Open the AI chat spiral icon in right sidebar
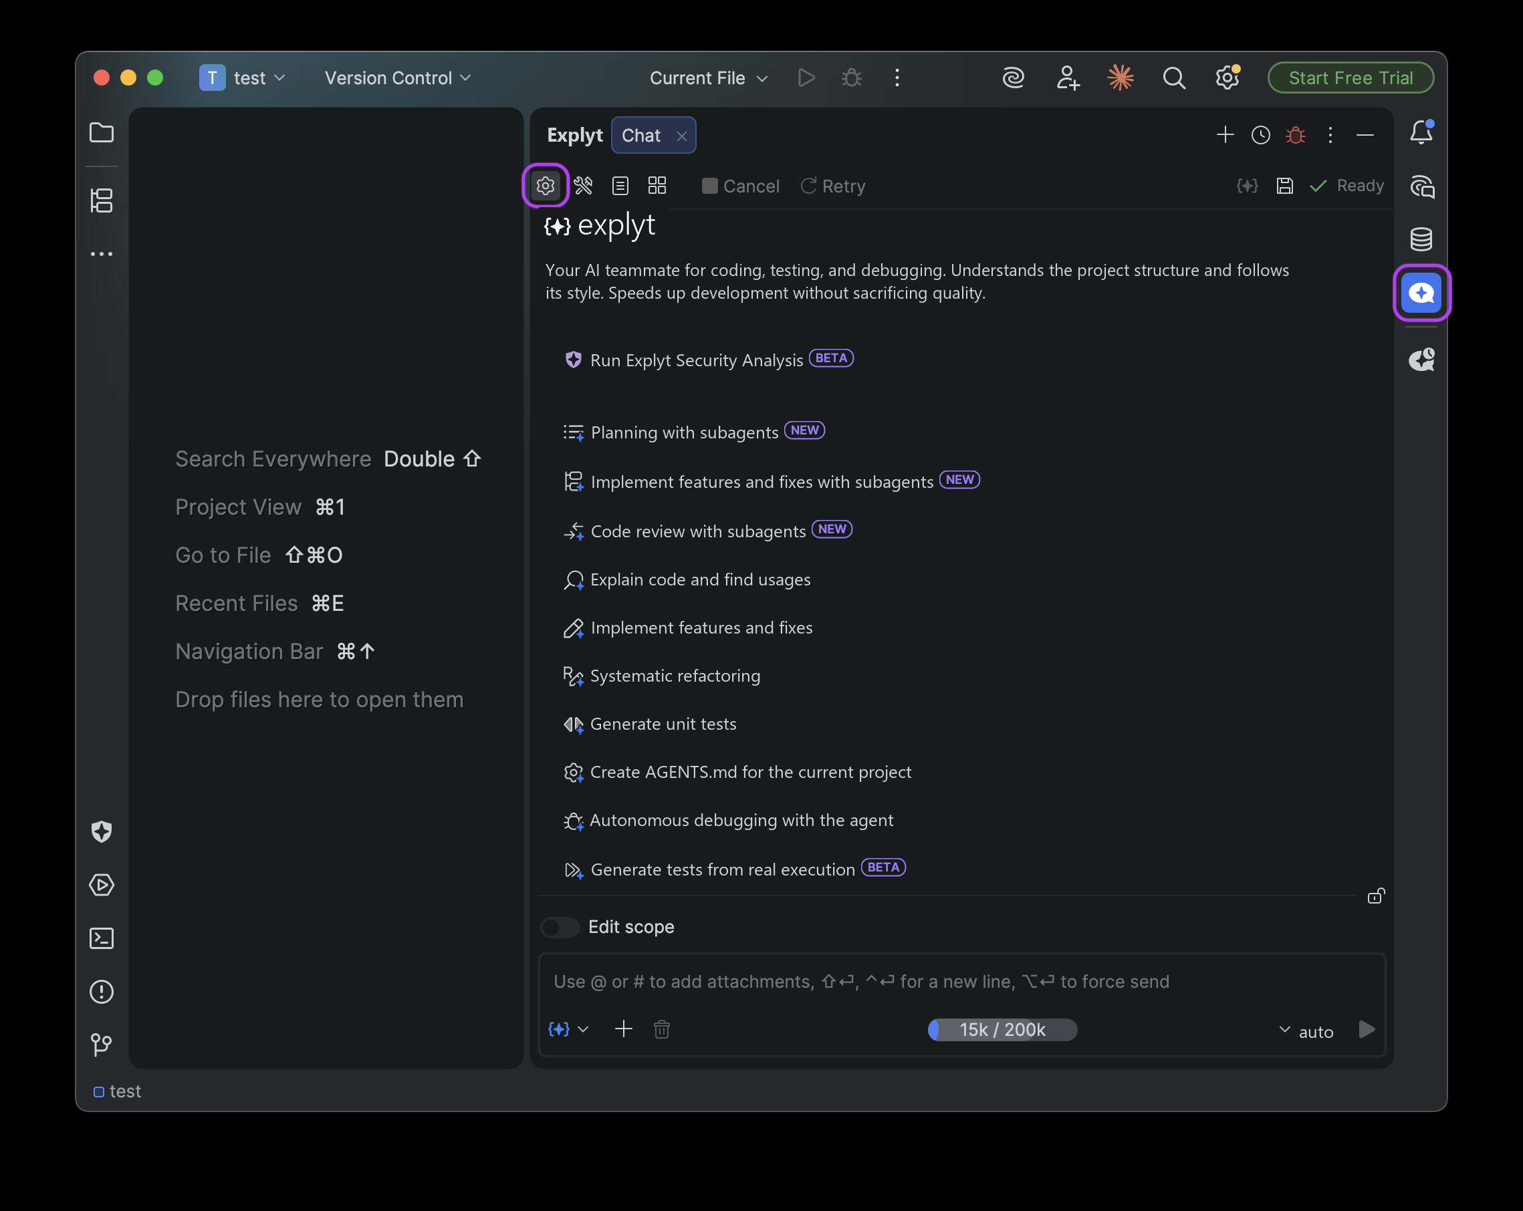The height and width of the screenshot is (1211, 1523). pos(1421,186)
